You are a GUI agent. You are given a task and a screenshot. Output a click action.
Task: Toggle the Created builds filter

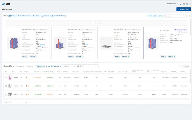pyautogui.click(x=12, y=16)
